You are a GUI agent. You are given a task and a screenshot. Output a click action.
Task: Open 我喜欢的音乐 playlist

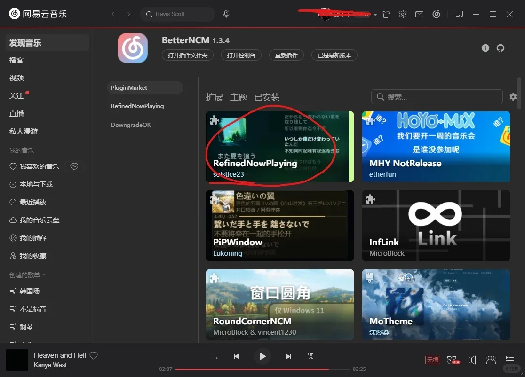[x=34, y=166]
